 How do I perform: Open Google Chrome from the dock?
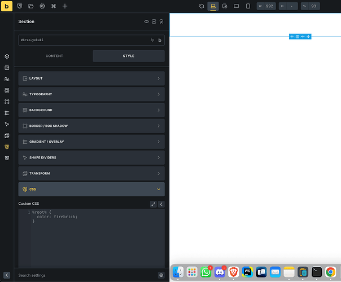(331, 272)
